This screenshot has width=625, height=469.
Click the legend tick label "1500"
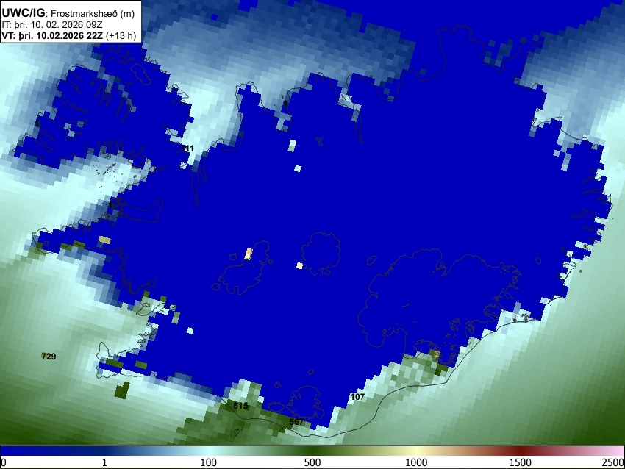click(520, 462)
